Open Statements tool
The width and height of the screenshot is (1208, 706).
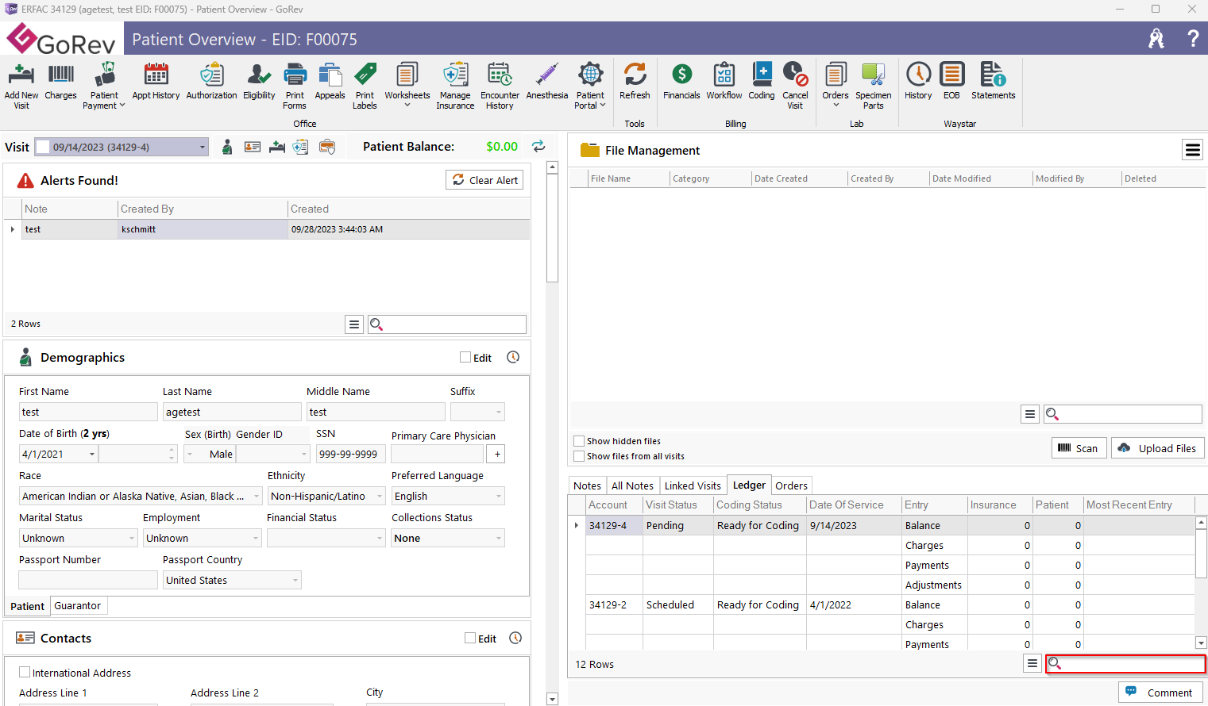tap(993, 81)
